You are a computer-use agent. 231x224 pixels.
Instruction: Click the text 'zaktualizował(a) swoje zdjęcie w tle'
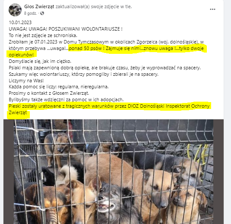pyautogui.click(x=93, y=6)
